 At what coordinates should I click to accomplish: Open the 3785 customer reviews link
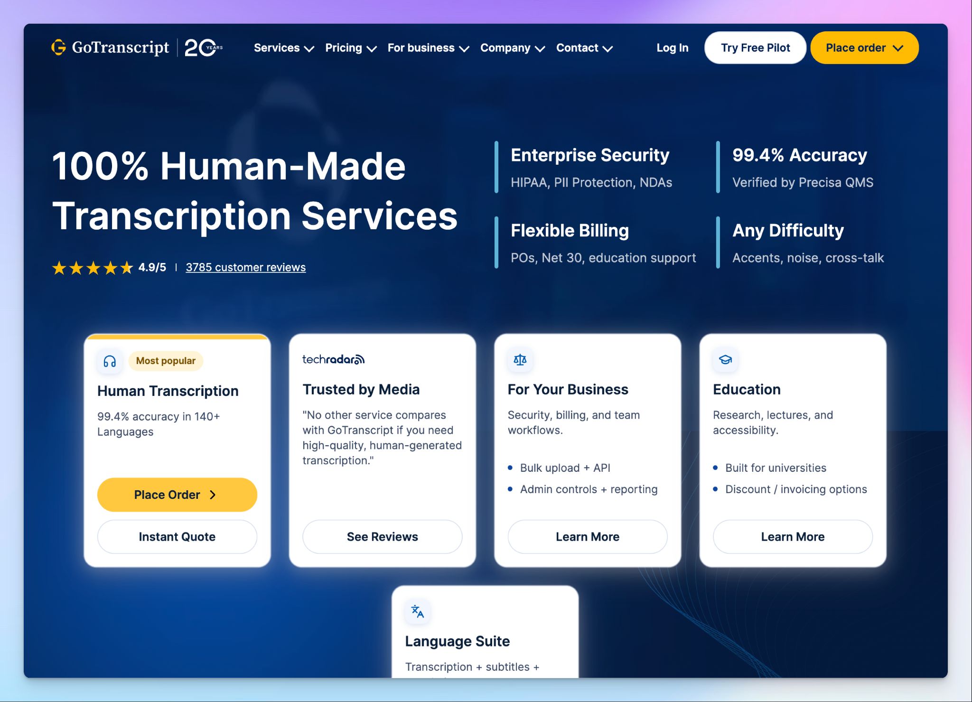[245, 267]
